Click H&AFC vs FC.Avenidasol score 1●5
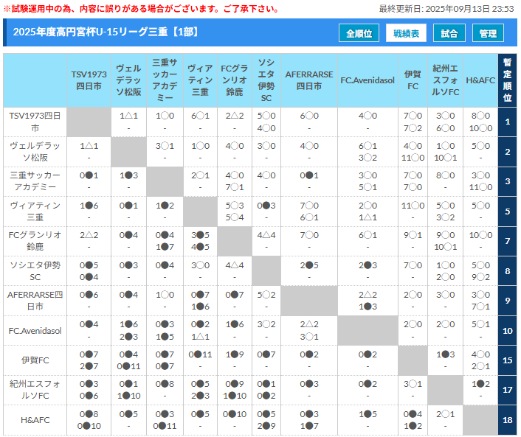This screenshot has width=521, height=437. pos(368,414)
